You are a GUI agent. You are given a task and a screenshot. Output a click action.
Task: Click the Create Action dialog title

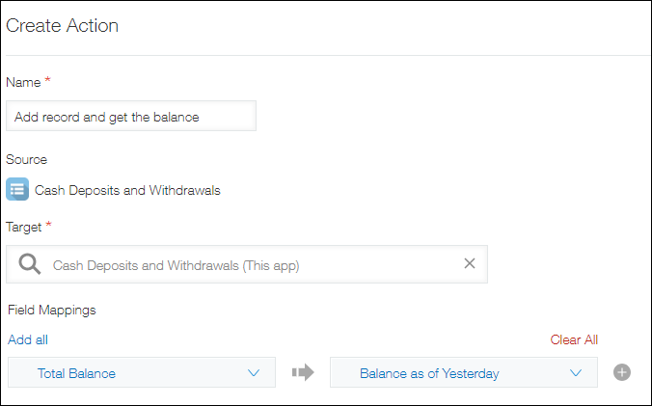pyautogui.click(x=63, y=26)
